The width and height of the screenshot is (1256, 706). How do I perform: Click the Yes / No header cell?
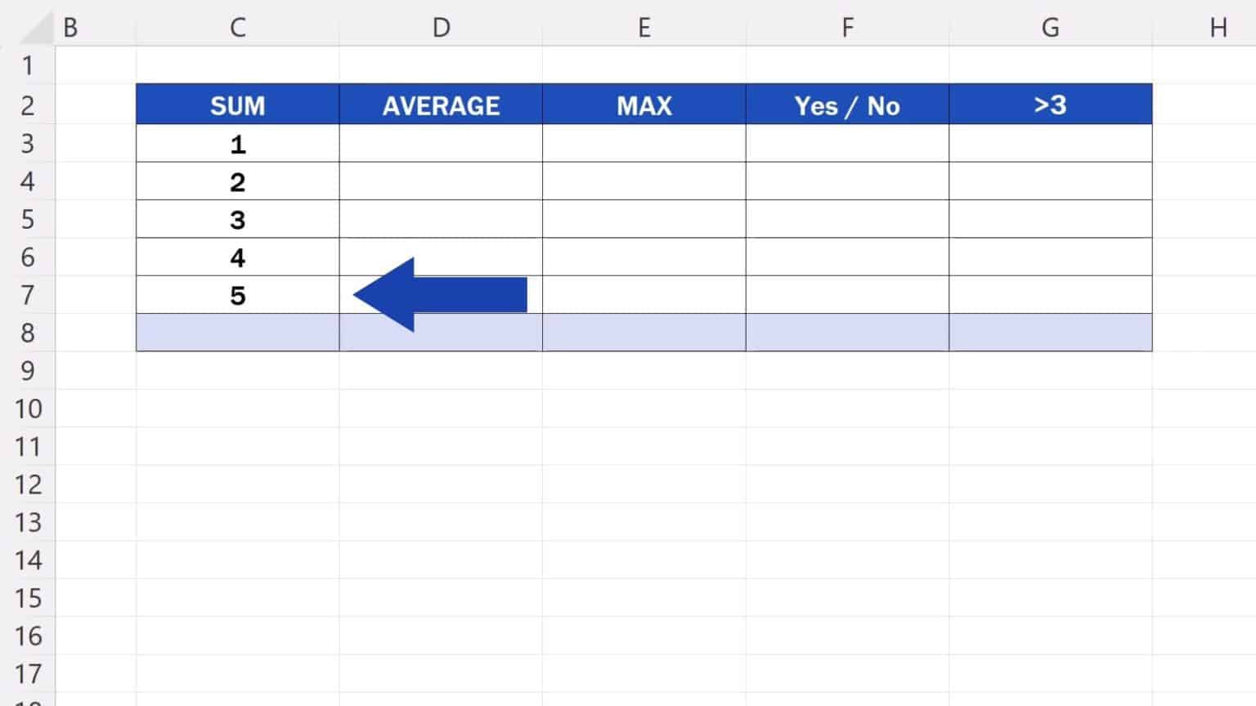coord(847,105)
